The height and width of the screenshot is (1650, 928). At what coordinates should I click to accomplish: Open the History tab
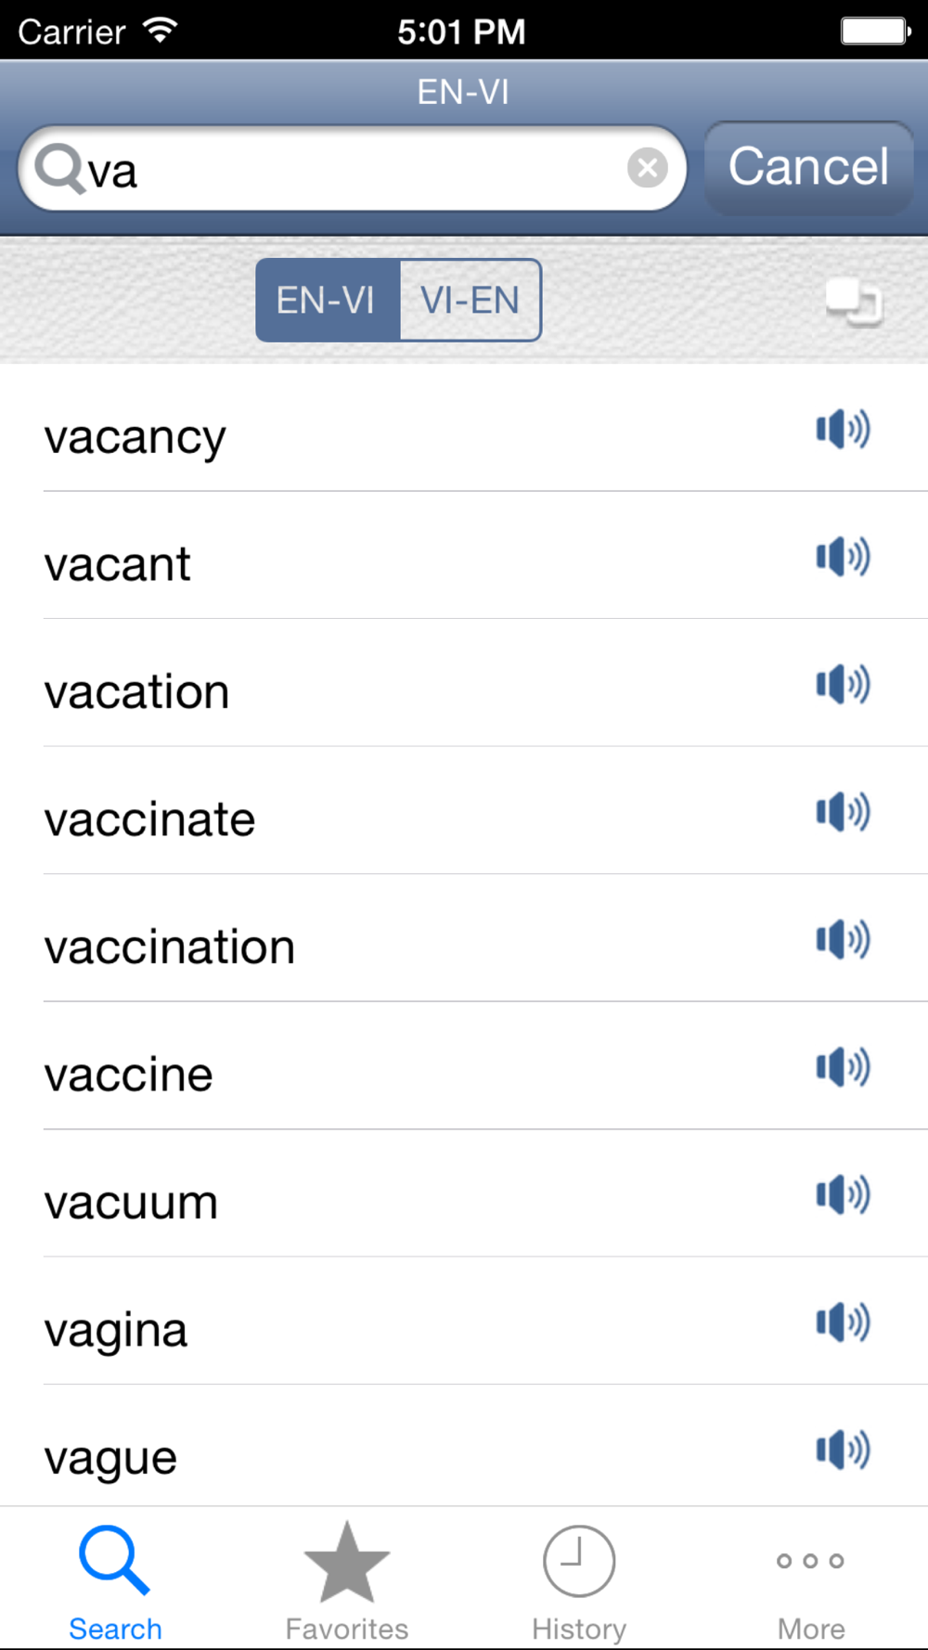[579, 1582]
